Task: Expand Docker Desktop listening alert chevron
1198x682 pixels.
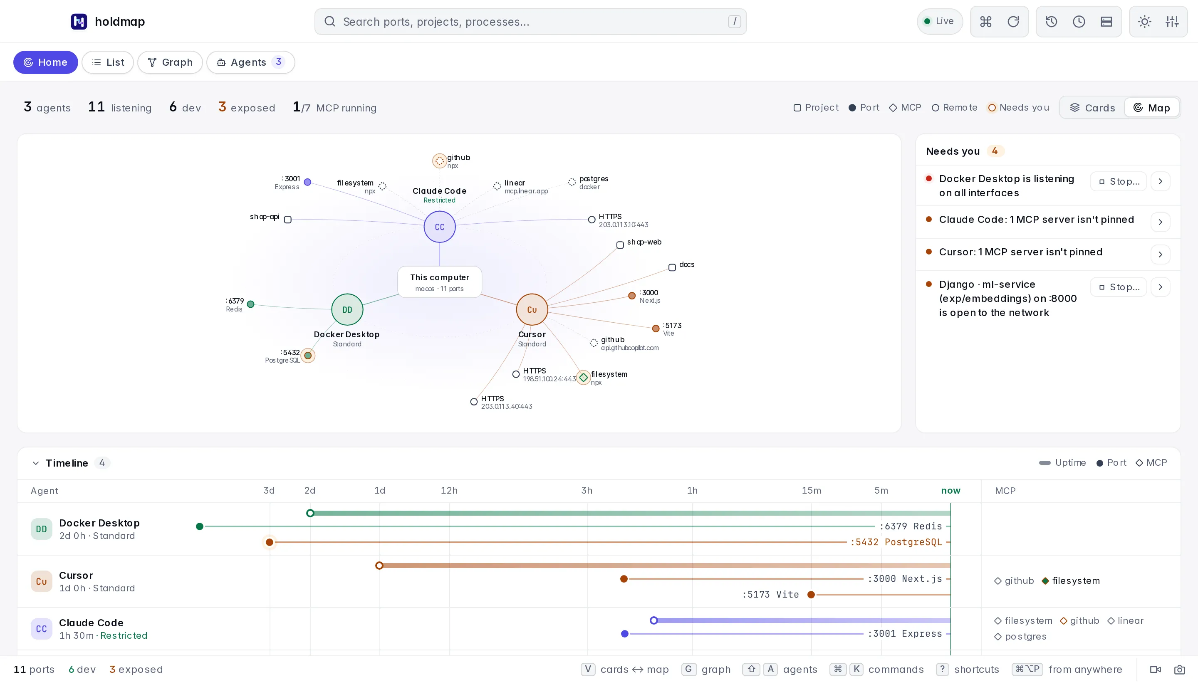Action: (x=1160, y=181)
